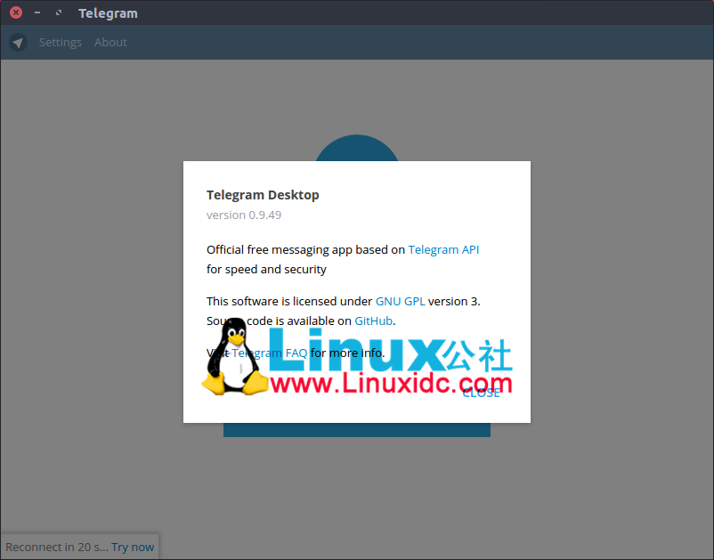Minimize the Telegram window
The width and height of the screenshot is (714, 560).
coord(37,12)
